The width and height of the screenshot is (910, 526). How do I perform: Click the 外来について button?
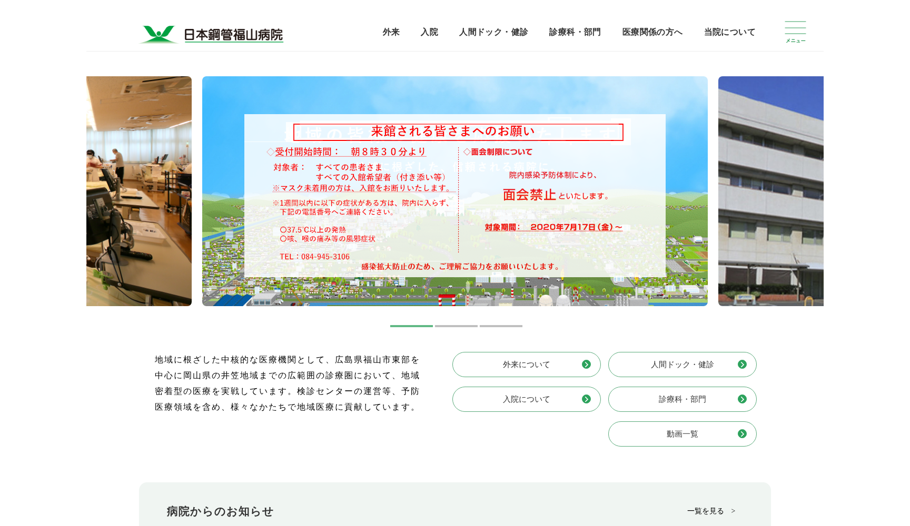[526, 365]
